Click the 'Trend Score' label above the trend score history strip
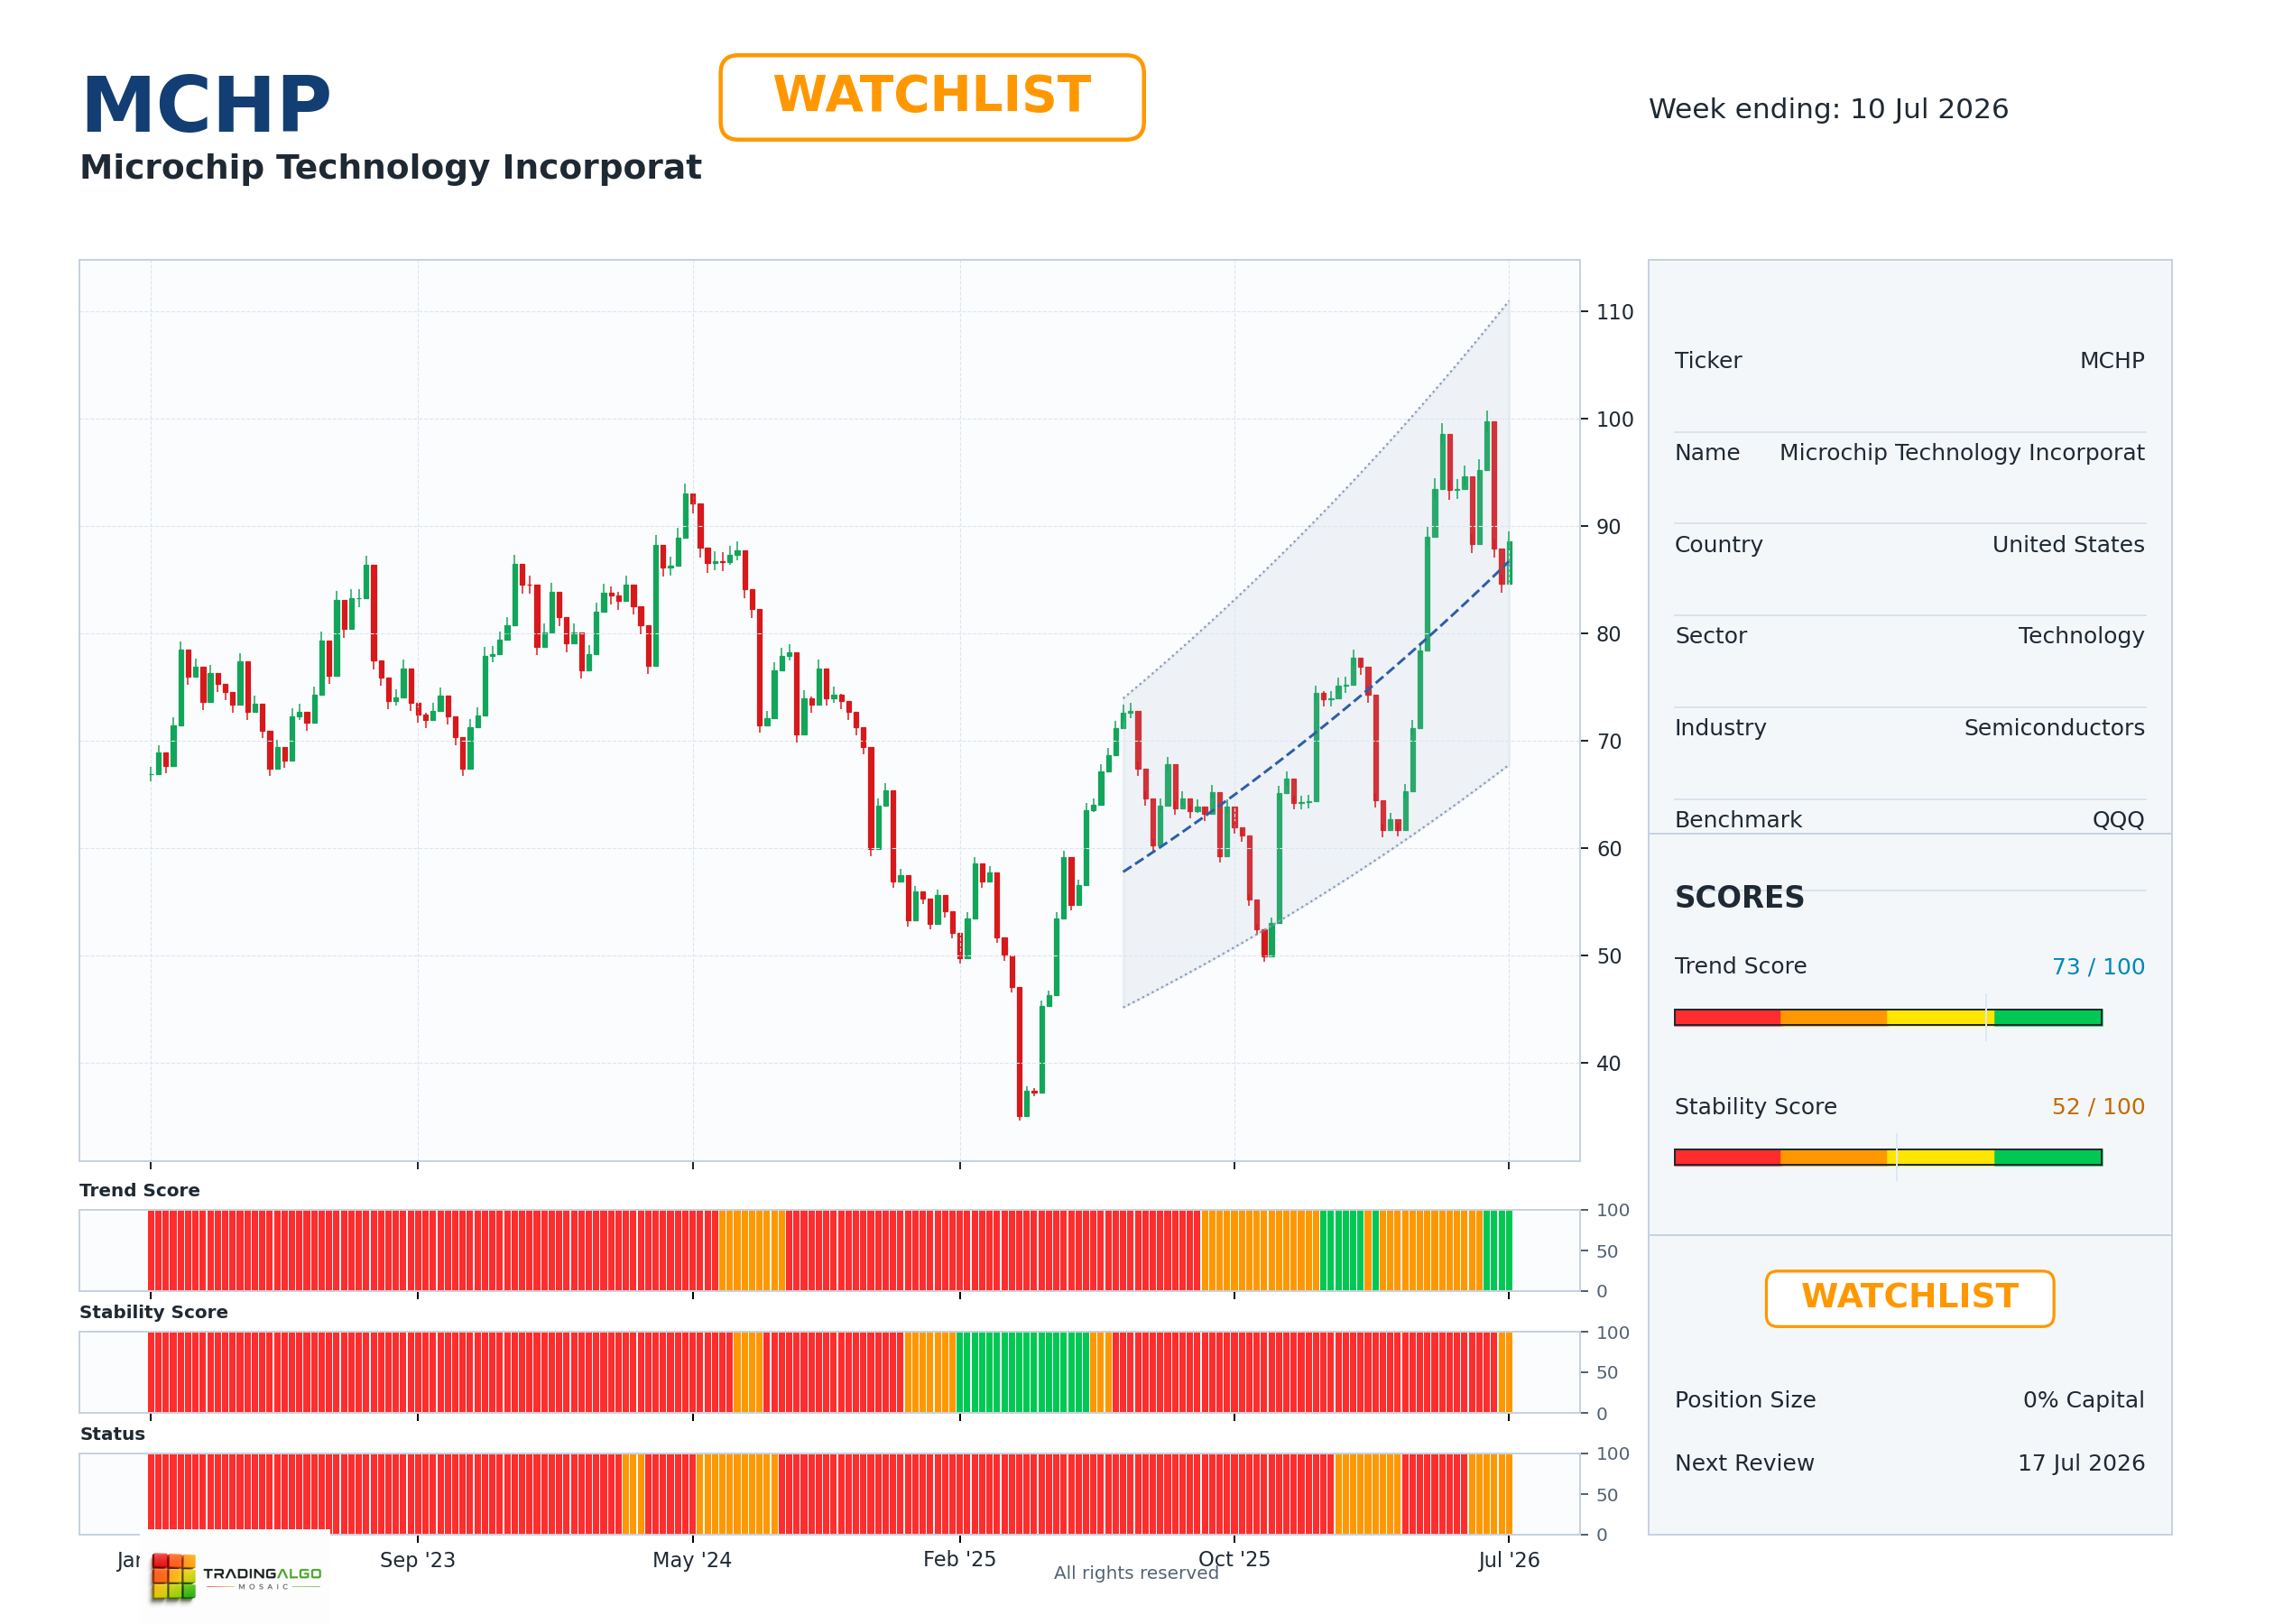 point(140,1190)
